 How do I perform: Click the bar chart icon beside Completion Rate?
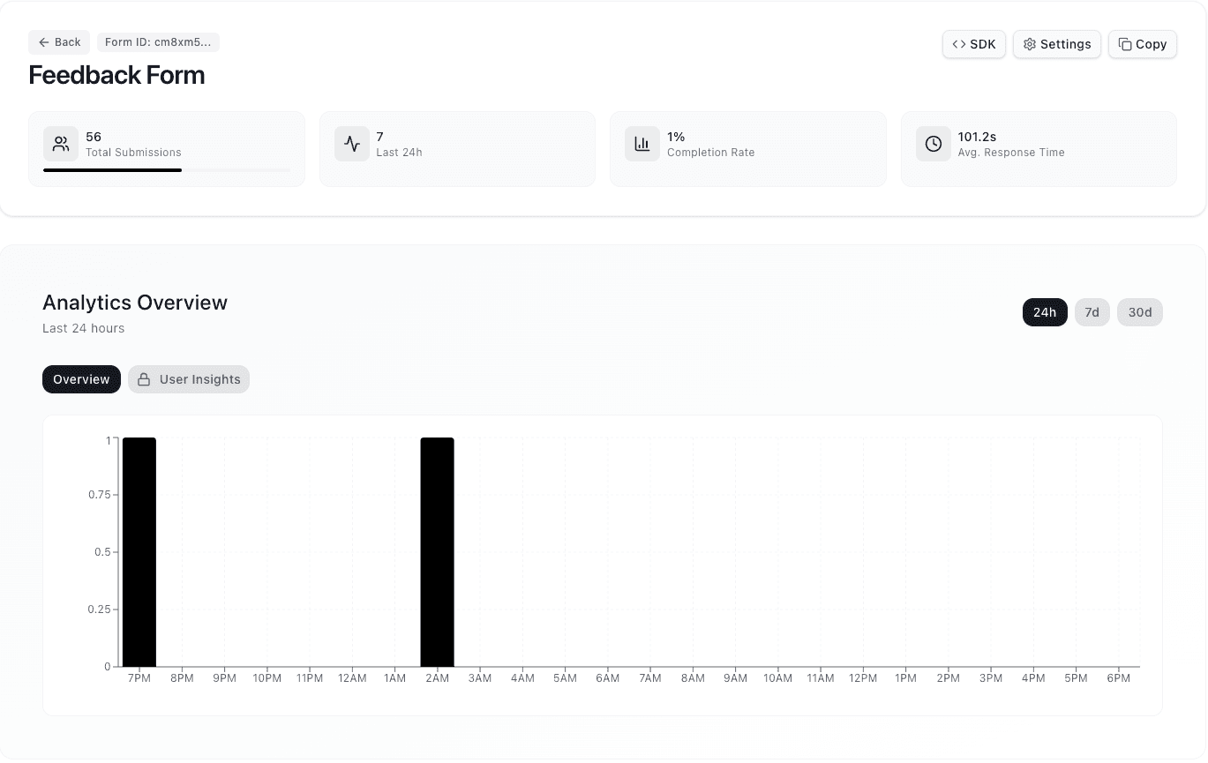(x=642, y=144)
